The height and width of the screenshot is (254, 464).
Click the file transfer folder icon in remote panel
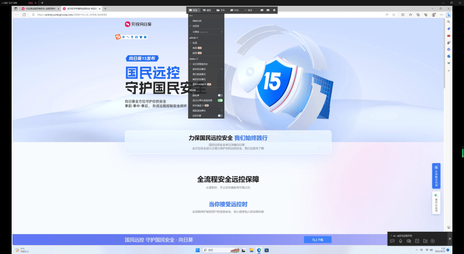tap(425, 241)
